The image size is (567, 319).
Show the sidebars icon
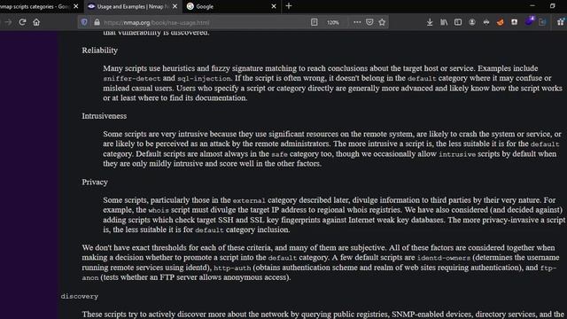tap(458, 22)
